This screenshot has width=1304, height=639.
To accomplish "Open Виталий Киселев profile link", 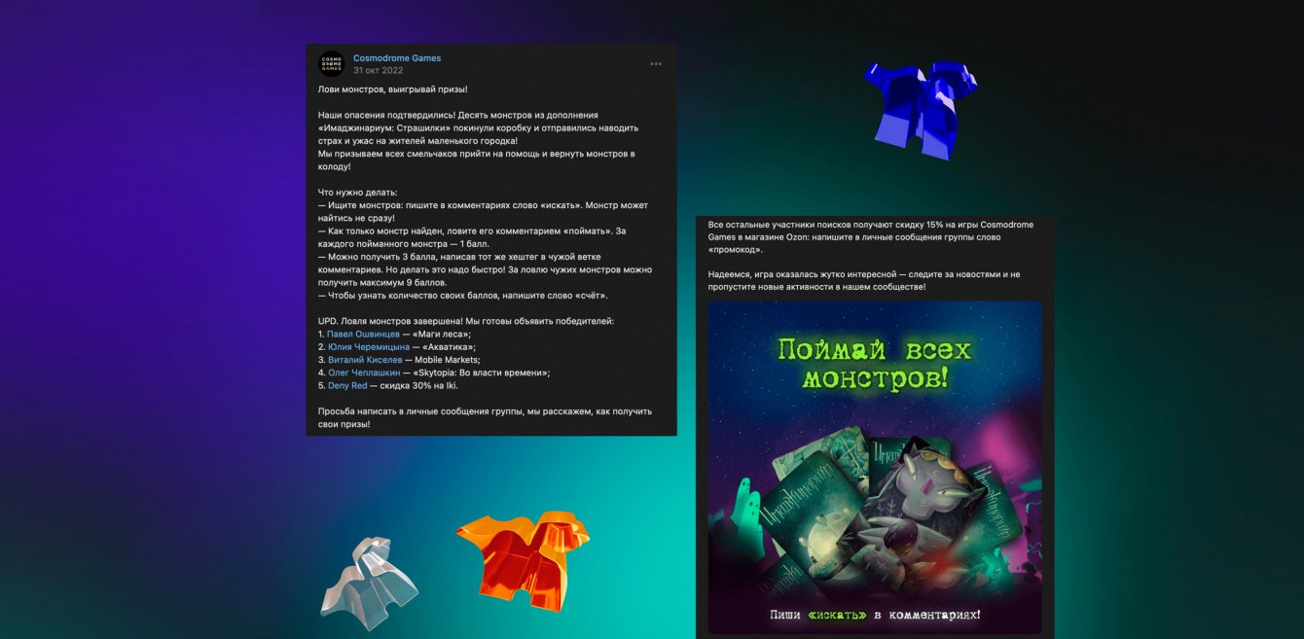I will (x=365, y=360).
